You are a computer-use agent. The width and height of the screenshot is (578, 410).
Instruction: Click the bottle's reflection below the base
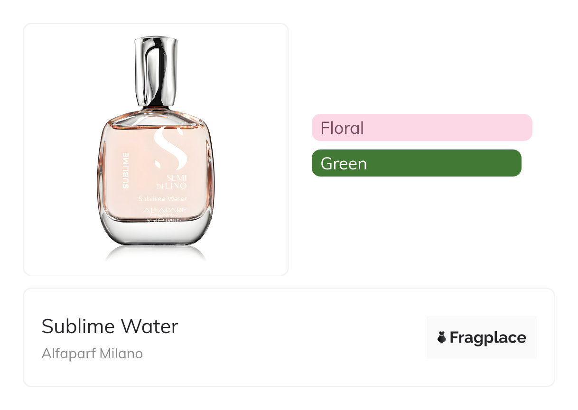click(156, 254)
